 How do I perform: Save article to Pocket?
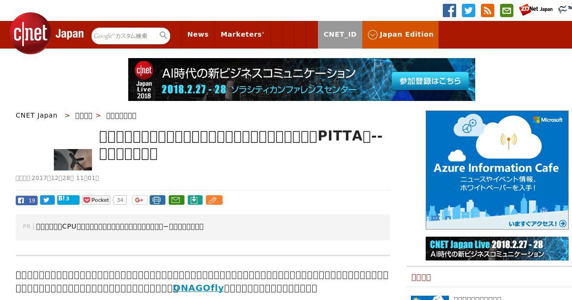point(96,200)
